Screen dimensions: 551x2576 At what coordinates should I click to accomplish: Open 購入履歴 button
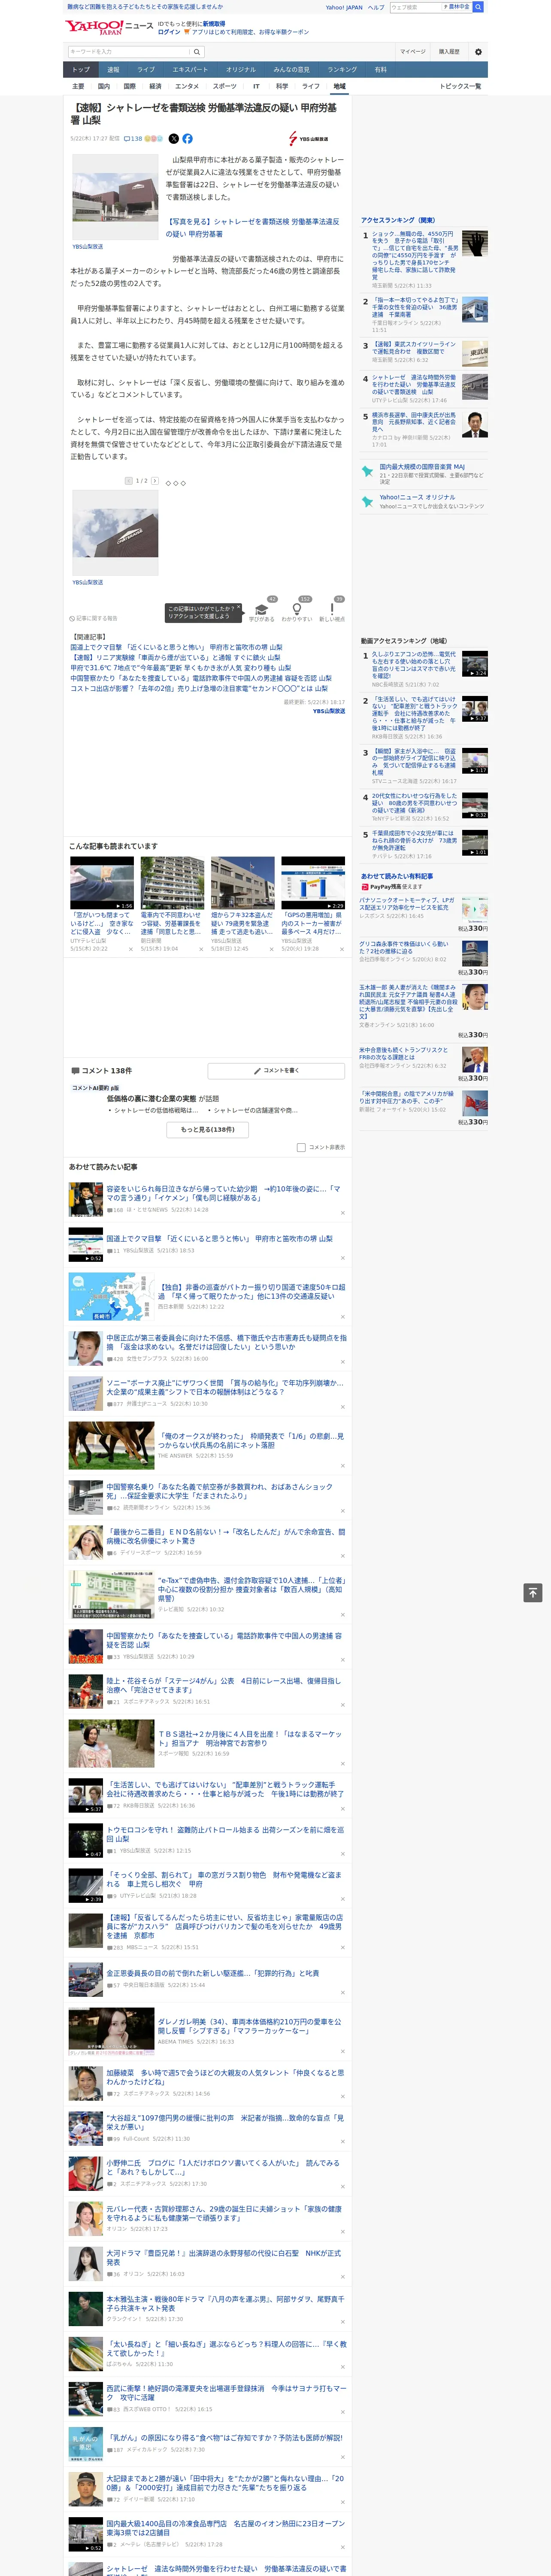tap(449, 51)
